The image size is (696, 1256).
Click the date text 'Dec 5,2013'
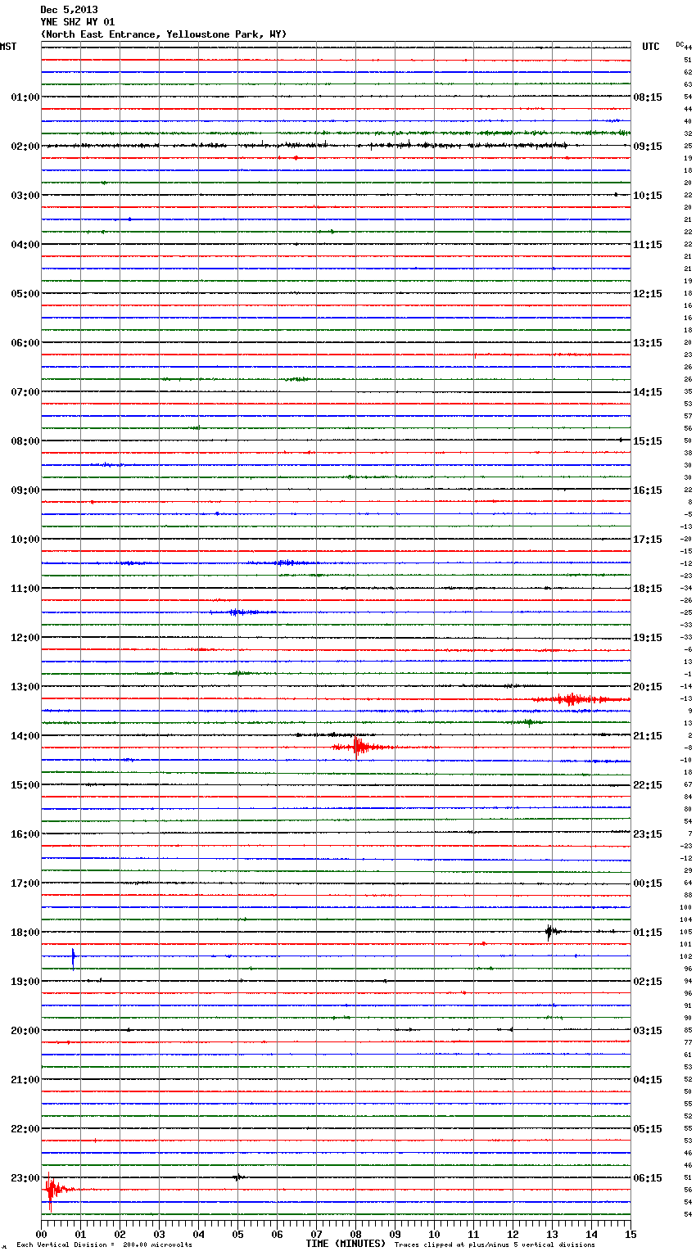[x=69, y=10]
